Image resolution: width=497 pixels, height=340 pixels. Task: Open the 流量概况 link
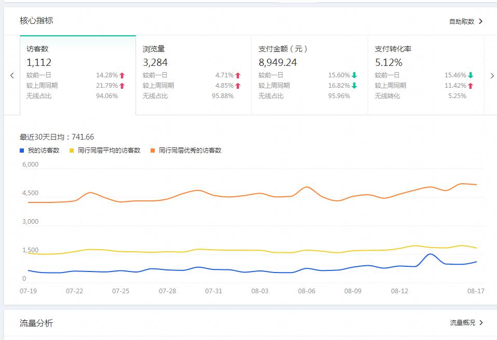pyautogui.click(x=462, y=322)
